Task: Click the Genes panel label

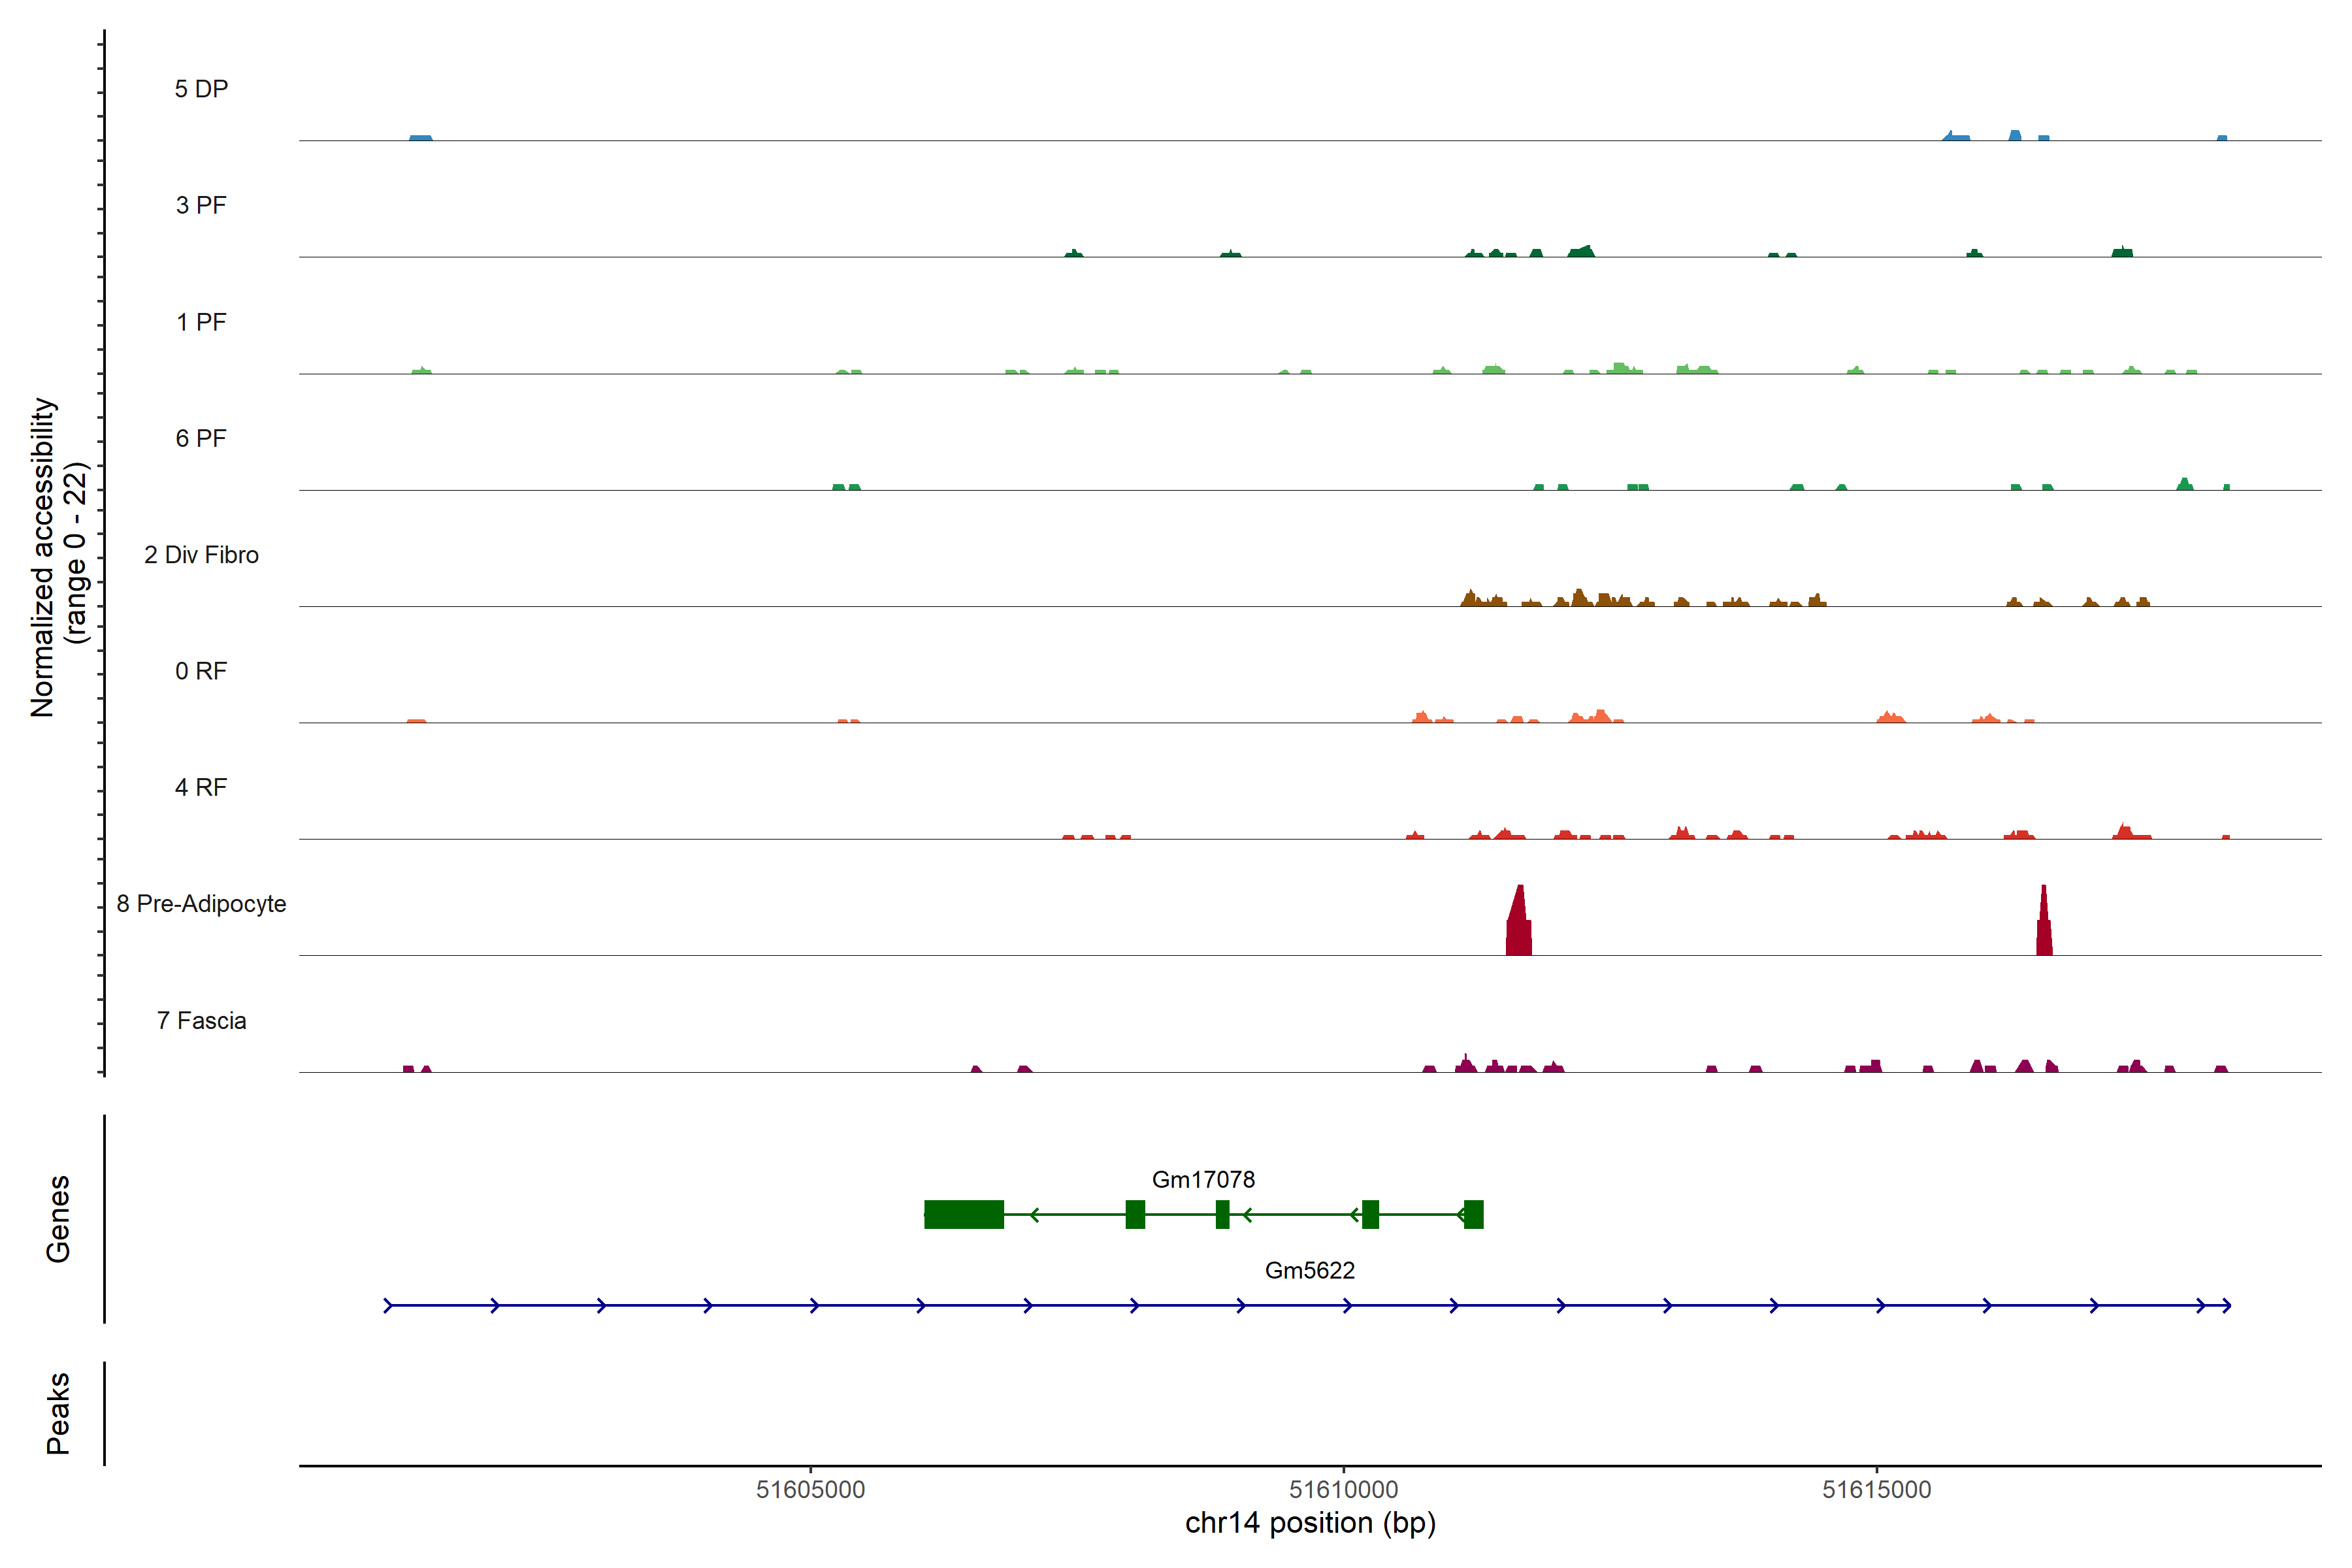Action: coord(58,1219)
